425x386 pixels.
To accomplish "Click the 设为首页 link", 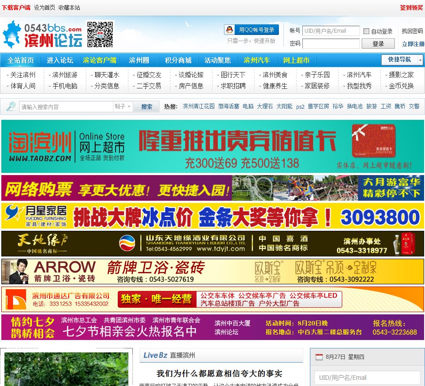I will [44, 8].
